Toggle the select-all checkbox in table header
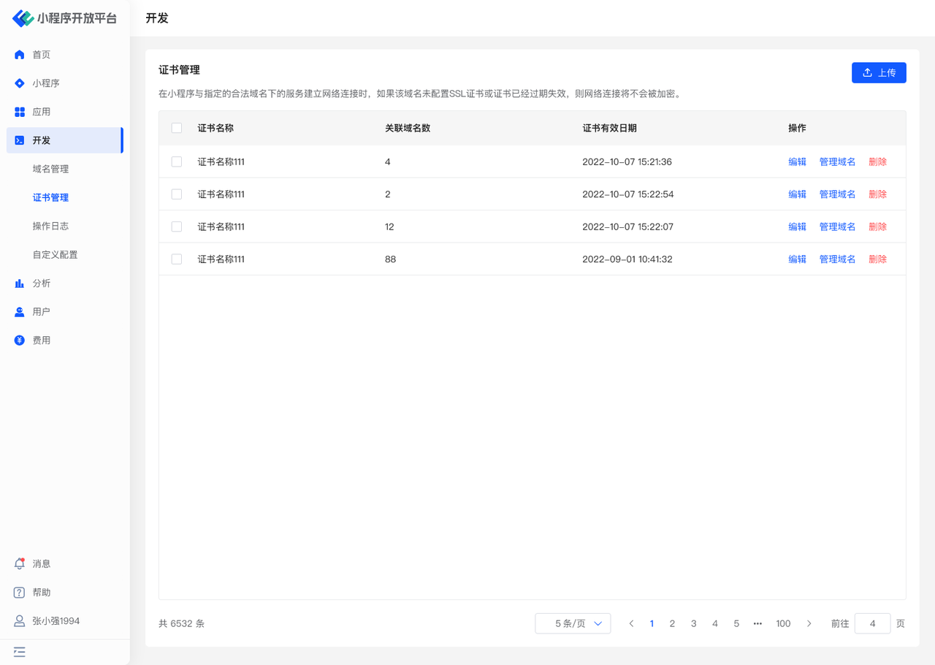935x665 pixels. click(x=177, y=128)
